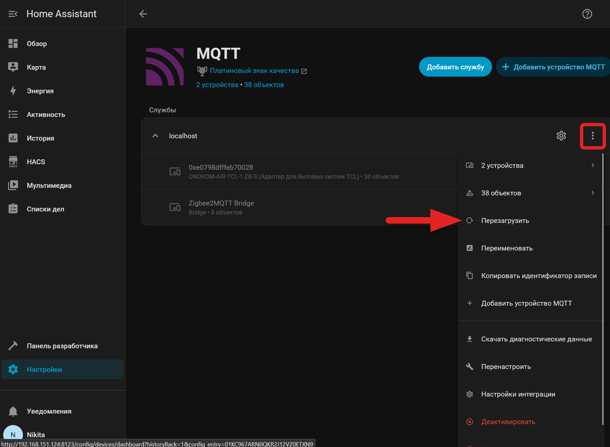The height and width of the screenshot is (447, 610).
Task: Open the HACS store icon
Action: click(x=13, y=162)
